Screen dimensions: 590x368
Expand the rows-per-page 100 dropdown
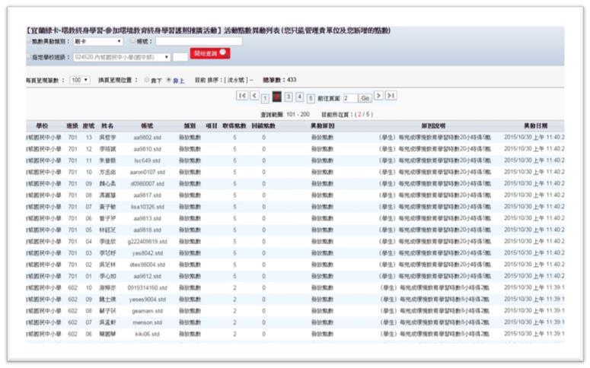coord(79,79)
